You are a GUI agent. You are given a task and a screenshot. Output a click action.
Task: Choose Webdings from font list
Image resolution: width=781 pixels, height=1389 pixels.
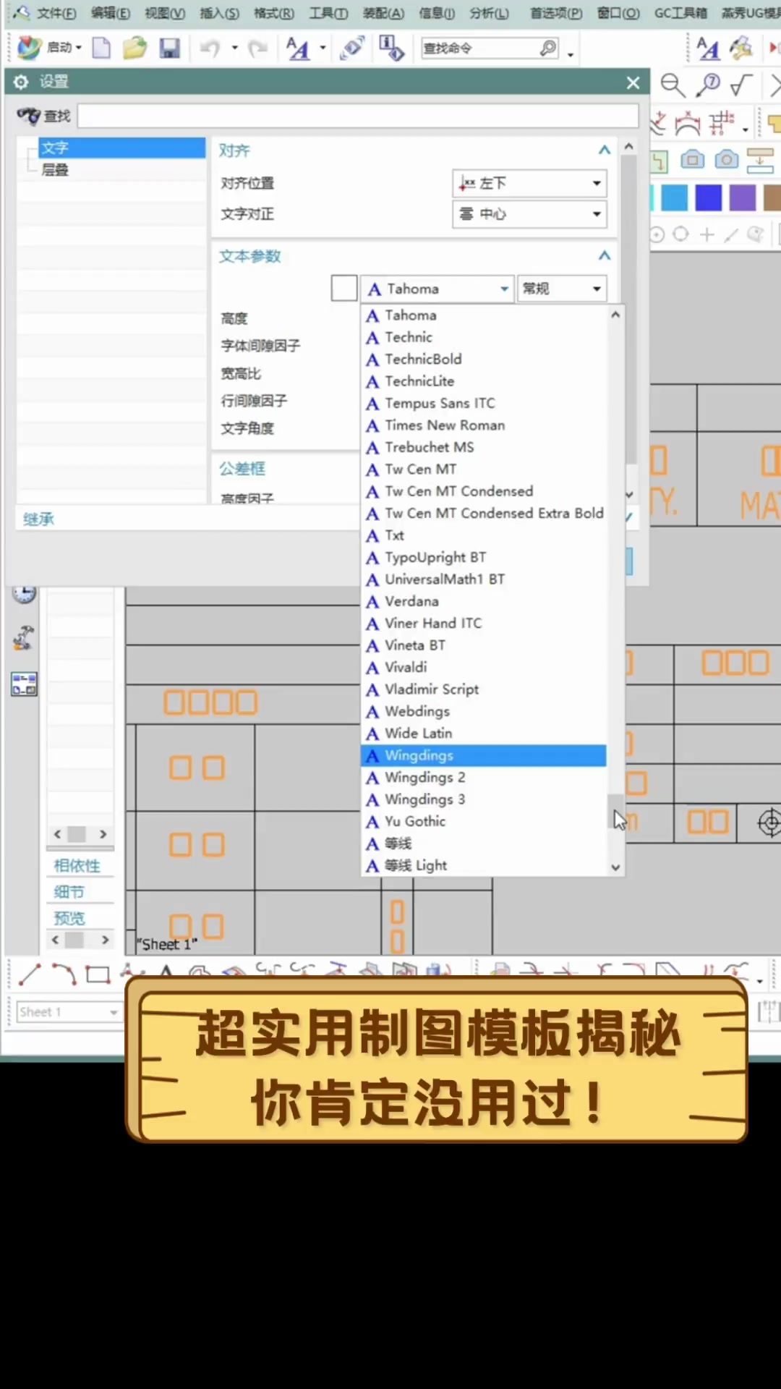point(483,711)
